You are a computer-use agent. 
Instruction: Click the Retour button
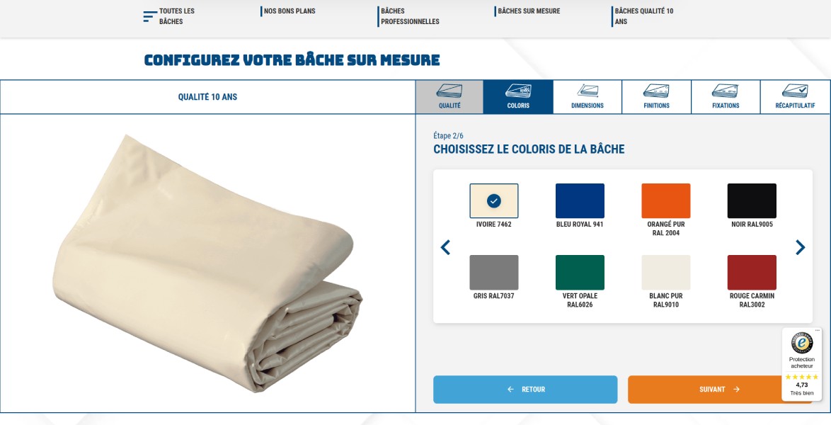[525, 390]
